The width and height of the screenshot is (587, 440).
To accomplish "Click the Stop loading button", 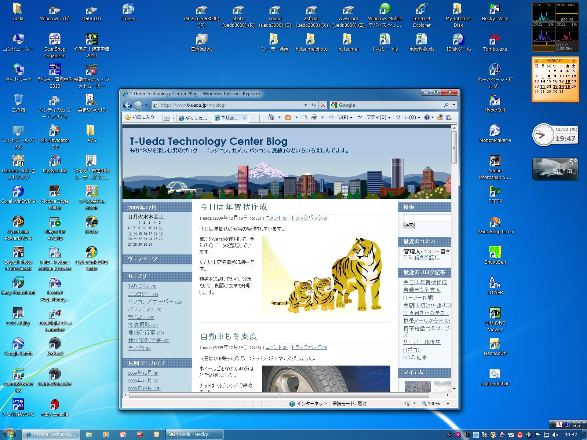I will tap(323, 105).
